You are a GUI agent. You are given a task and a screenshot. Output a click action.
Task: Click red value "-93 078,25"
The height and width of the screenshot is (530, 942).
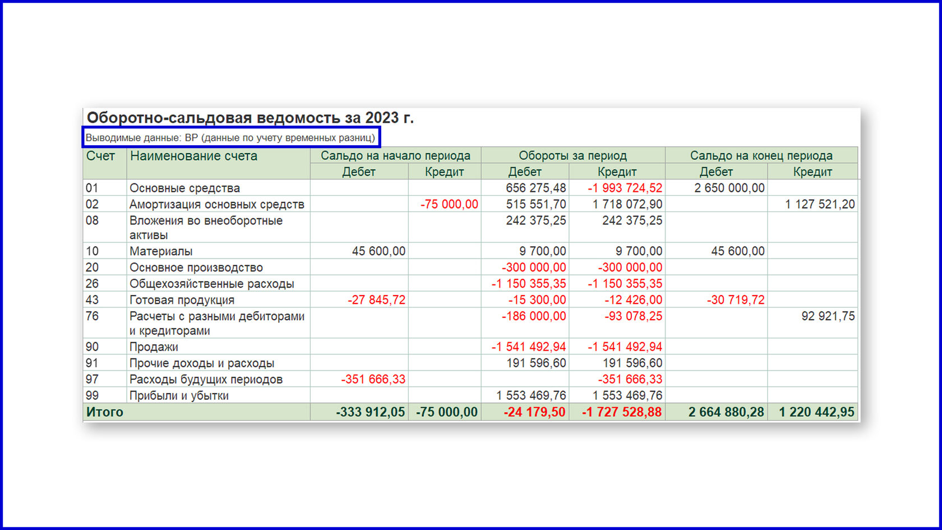pos(633,316)
